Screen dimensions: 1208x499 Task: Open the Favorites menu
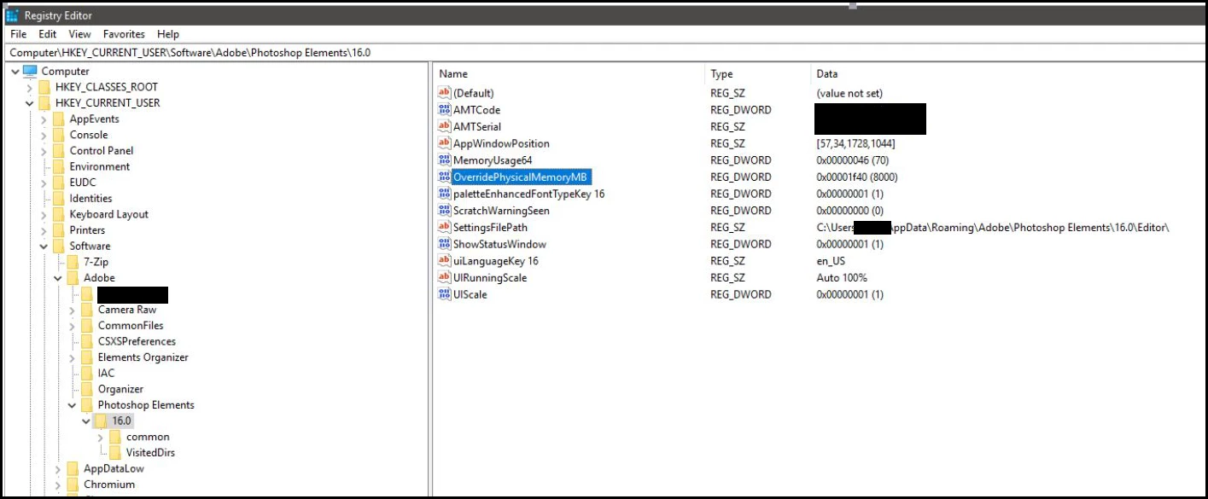tap(124, 34)
